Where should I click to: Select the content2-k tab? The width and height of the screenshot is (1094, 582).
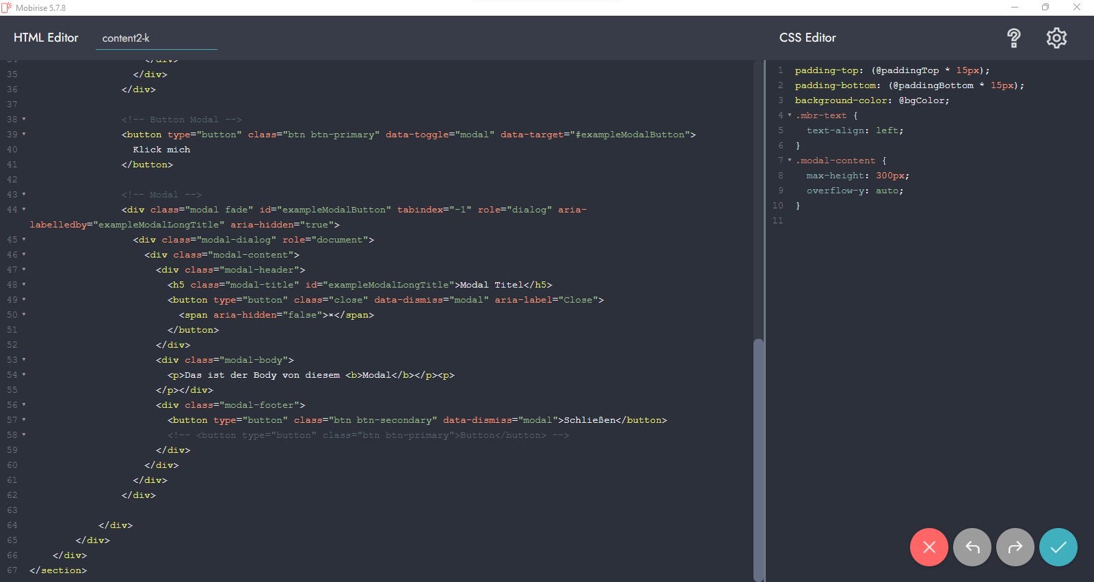(126, 38)
